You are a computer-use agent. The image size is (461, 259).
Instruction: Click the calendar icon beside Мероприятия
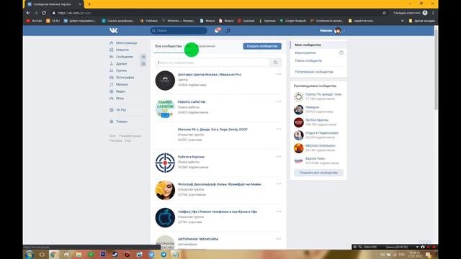click(x=341, y=53)
